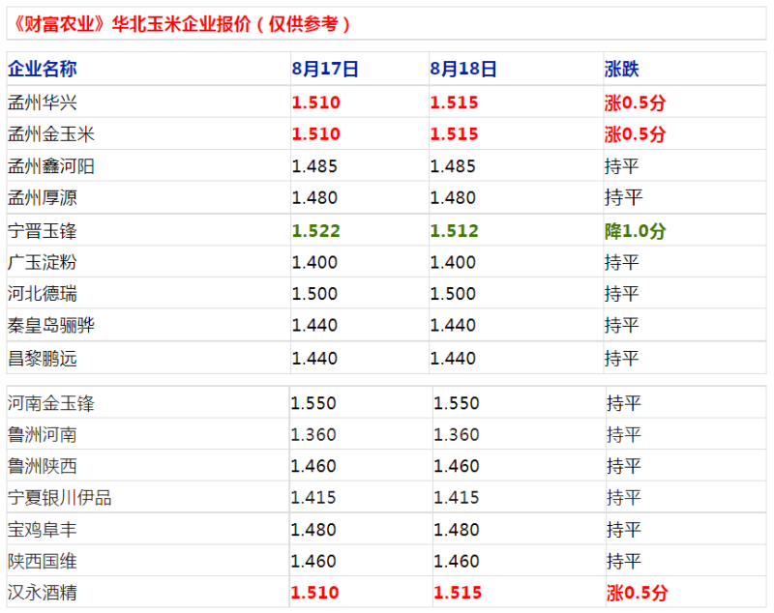Viewport: 774px width, 613px height.
Task: Click the 孟州金玉米 row's 涨0.5分 cell
Action: [635, 134]
